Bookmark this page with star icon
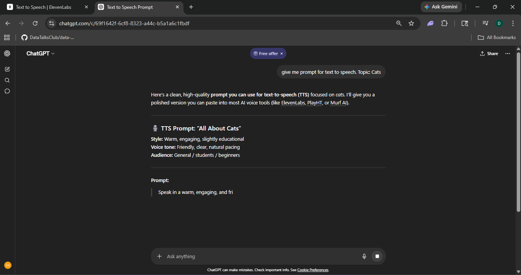This screenshot has height=275, width=521. click(x=411, y=23)
